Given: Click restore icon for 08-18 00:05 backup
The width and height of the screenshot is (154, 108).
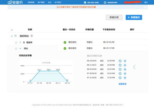Looking at the screenshot, I should (120, 61).
